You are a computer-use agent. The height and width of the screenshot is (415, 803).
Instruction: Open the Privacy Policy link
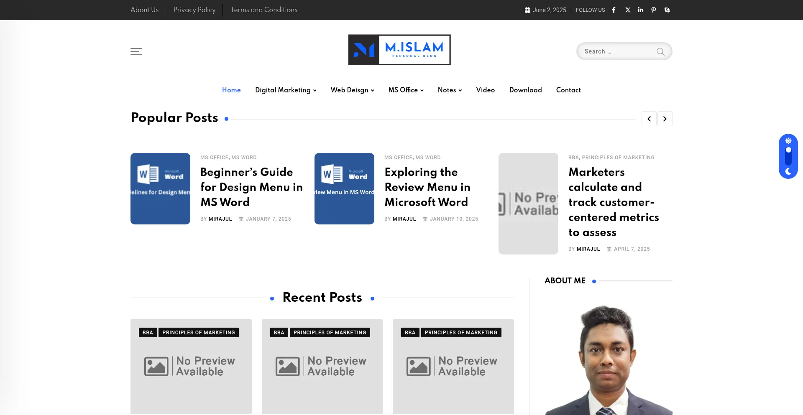194,10
